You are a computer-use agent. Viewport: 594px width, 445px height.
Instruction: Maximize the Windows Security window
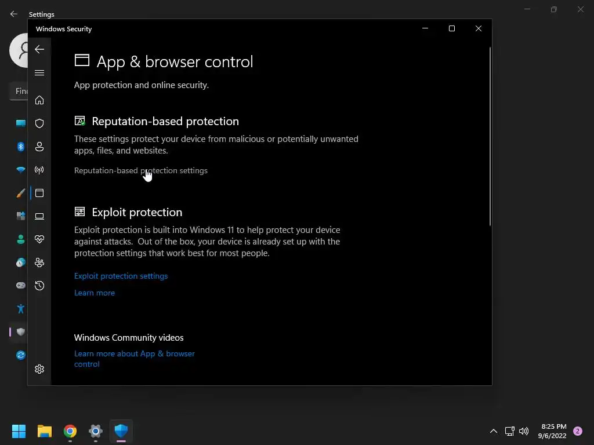(x=451, y=28)
